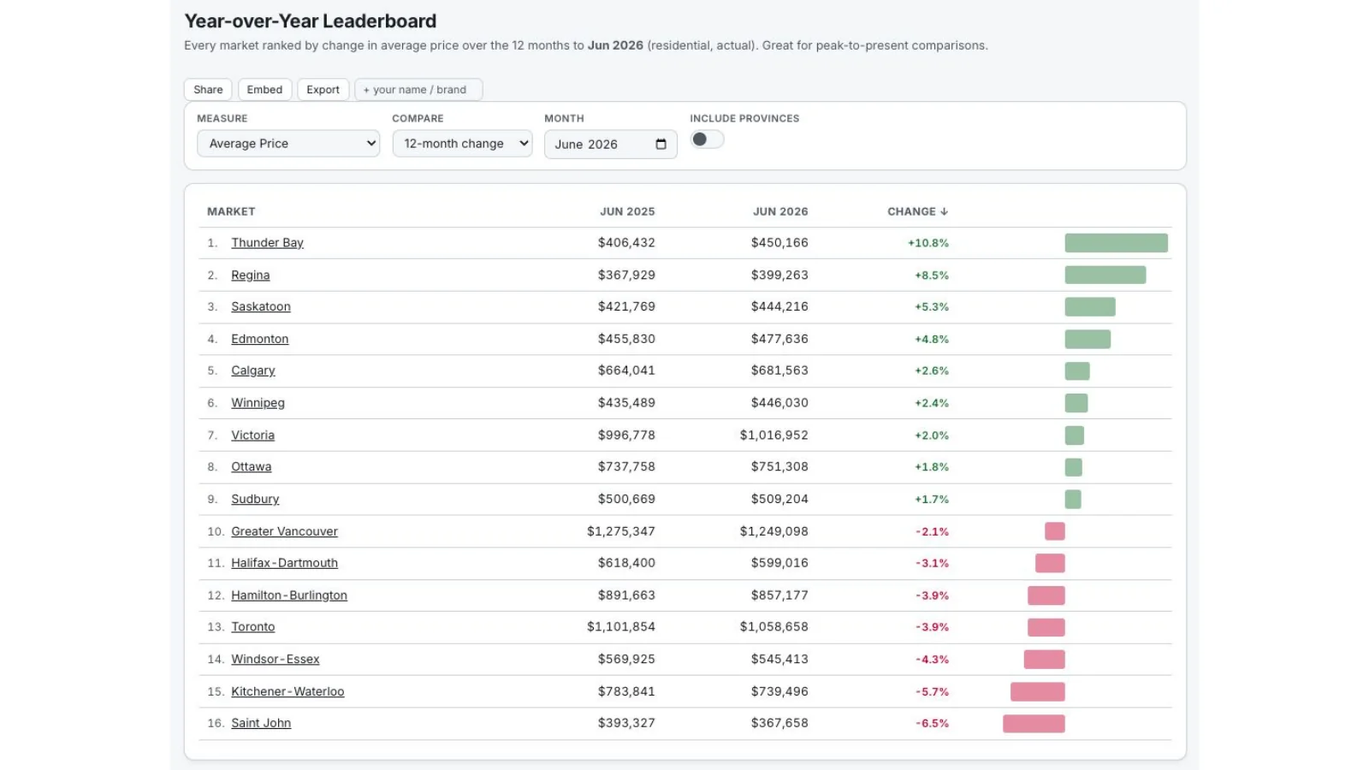This screenshot has width=1369, height=770.
Task: Click the Export button
Action: tap(323, 90)
